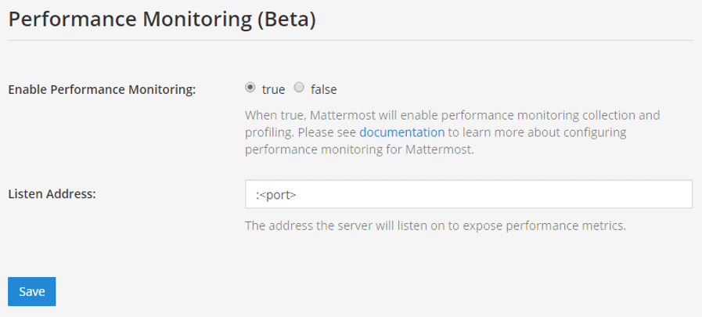Screen dimensions: 702x317
Task: Open the documentation link
Action: coord(401,131)
